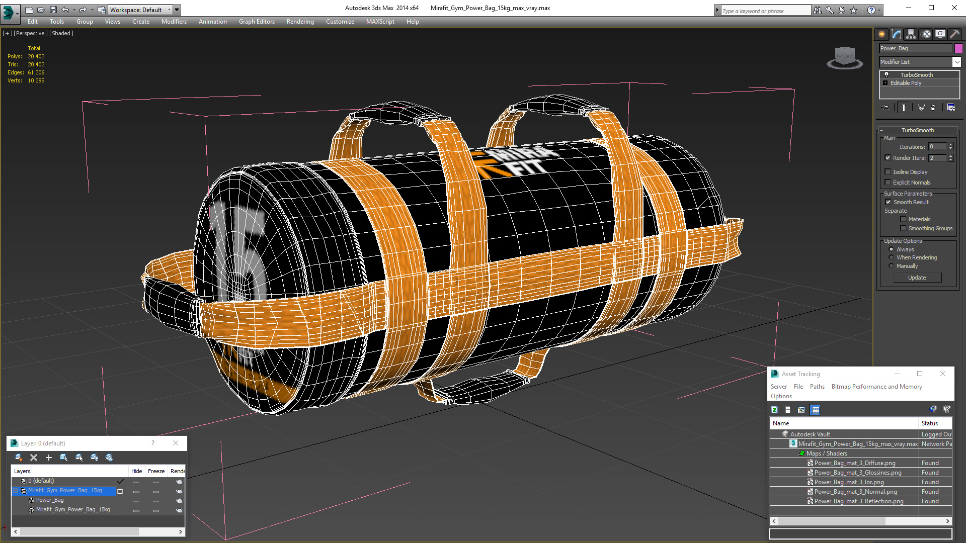This screenshot has width=966, height=543.
Task: Click Status Log icon in Asset Tracking
Action: click(788, 410)
